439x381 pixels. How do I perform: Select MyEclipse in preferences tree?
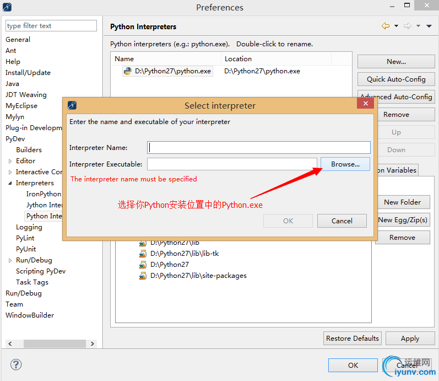(x=21, y=106)
